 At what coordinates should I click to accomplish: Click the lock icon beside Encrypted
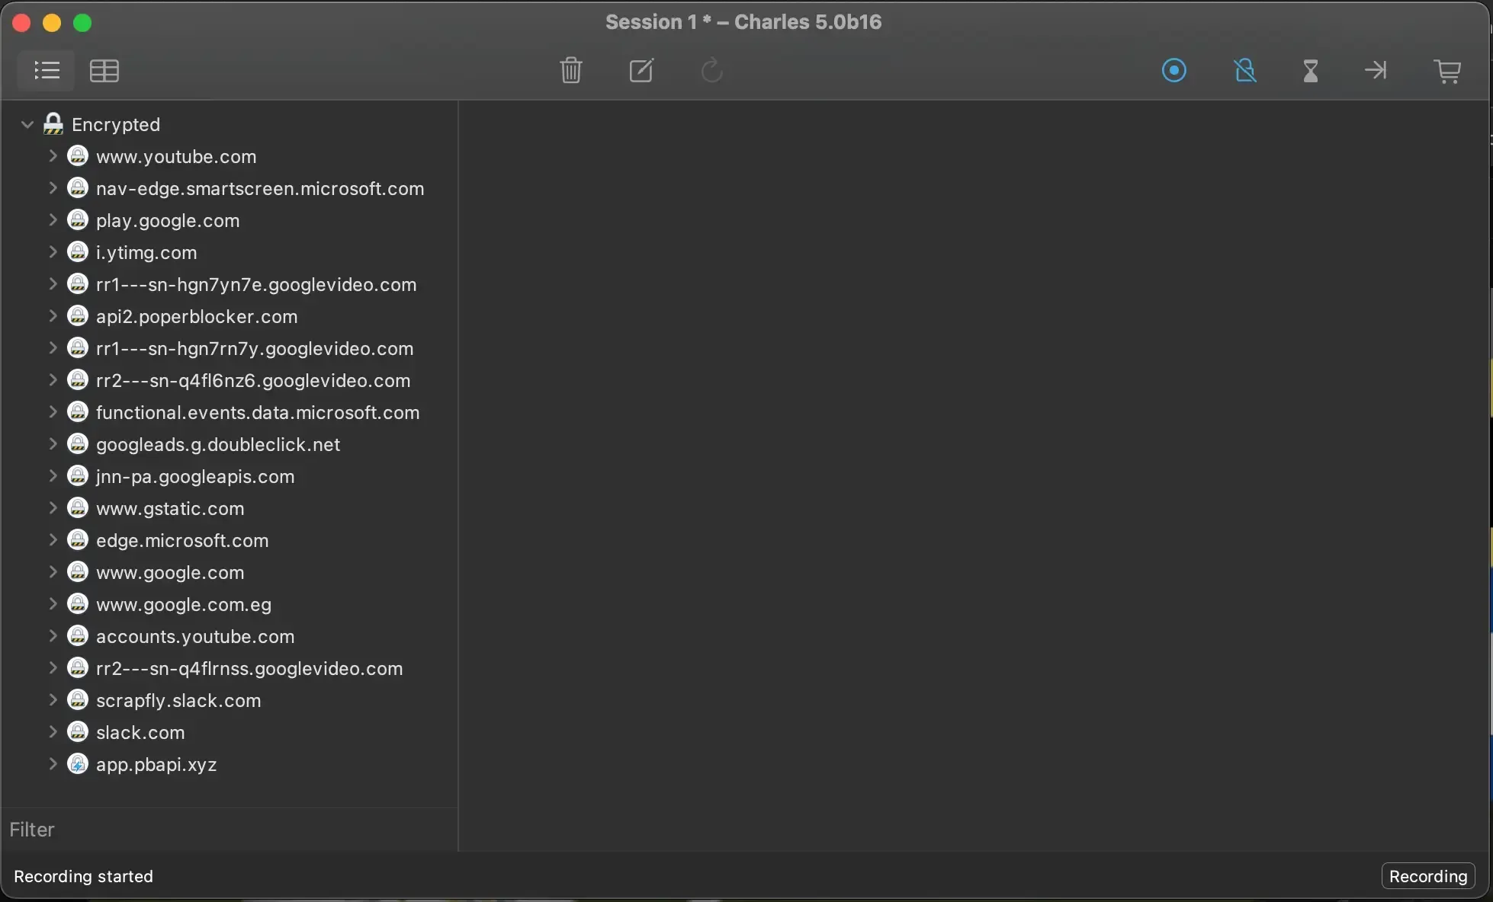click(53, 124)
